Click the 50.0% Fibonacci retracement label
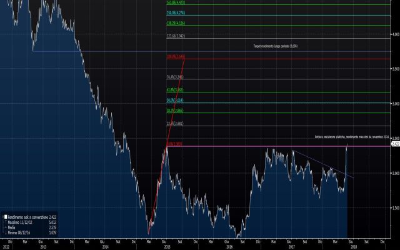 click(x=174, y=100)
